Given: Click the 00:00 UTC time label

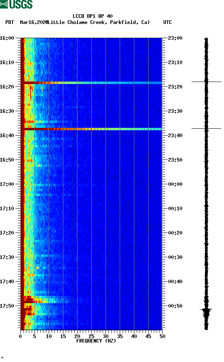Looking at the screenshot, I should (x=175, y=184).
